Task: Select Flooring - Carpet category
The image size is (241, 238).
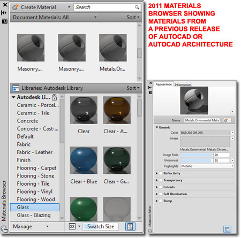Action: pyautogui.click(x=36, y=168)
